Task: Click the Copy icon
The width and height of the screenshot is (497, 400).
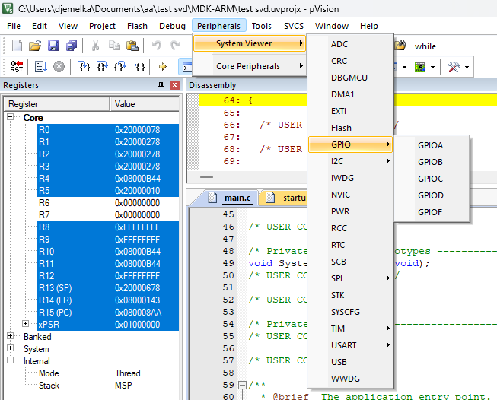Action: coord(114,46)
